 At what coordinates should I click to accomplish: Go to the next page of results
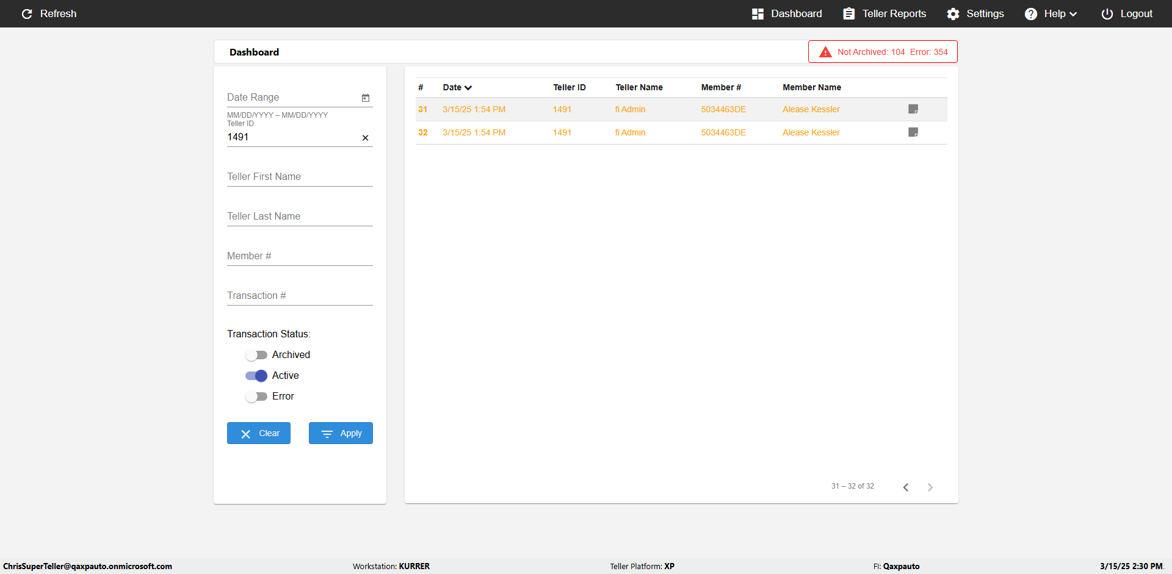(930, 487)
